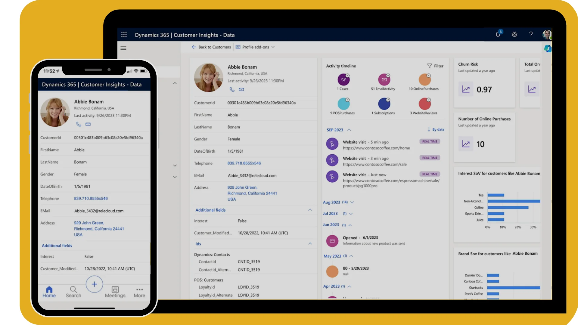Select the 10 OnlinePurchases circle

(425, 79)
